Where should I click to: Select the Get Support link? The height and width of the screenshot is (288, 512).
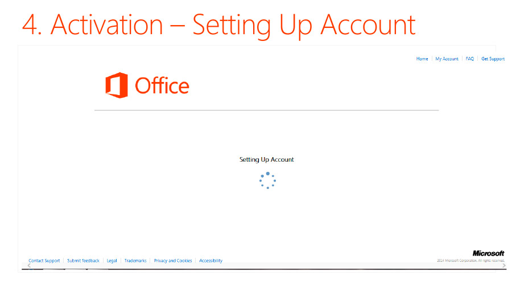(x=493, y=59)
